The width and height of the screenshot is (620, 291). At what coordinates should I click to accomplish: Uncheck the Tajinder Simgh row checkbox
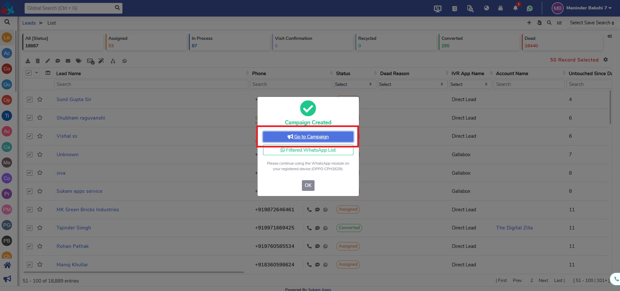point(29,228)
